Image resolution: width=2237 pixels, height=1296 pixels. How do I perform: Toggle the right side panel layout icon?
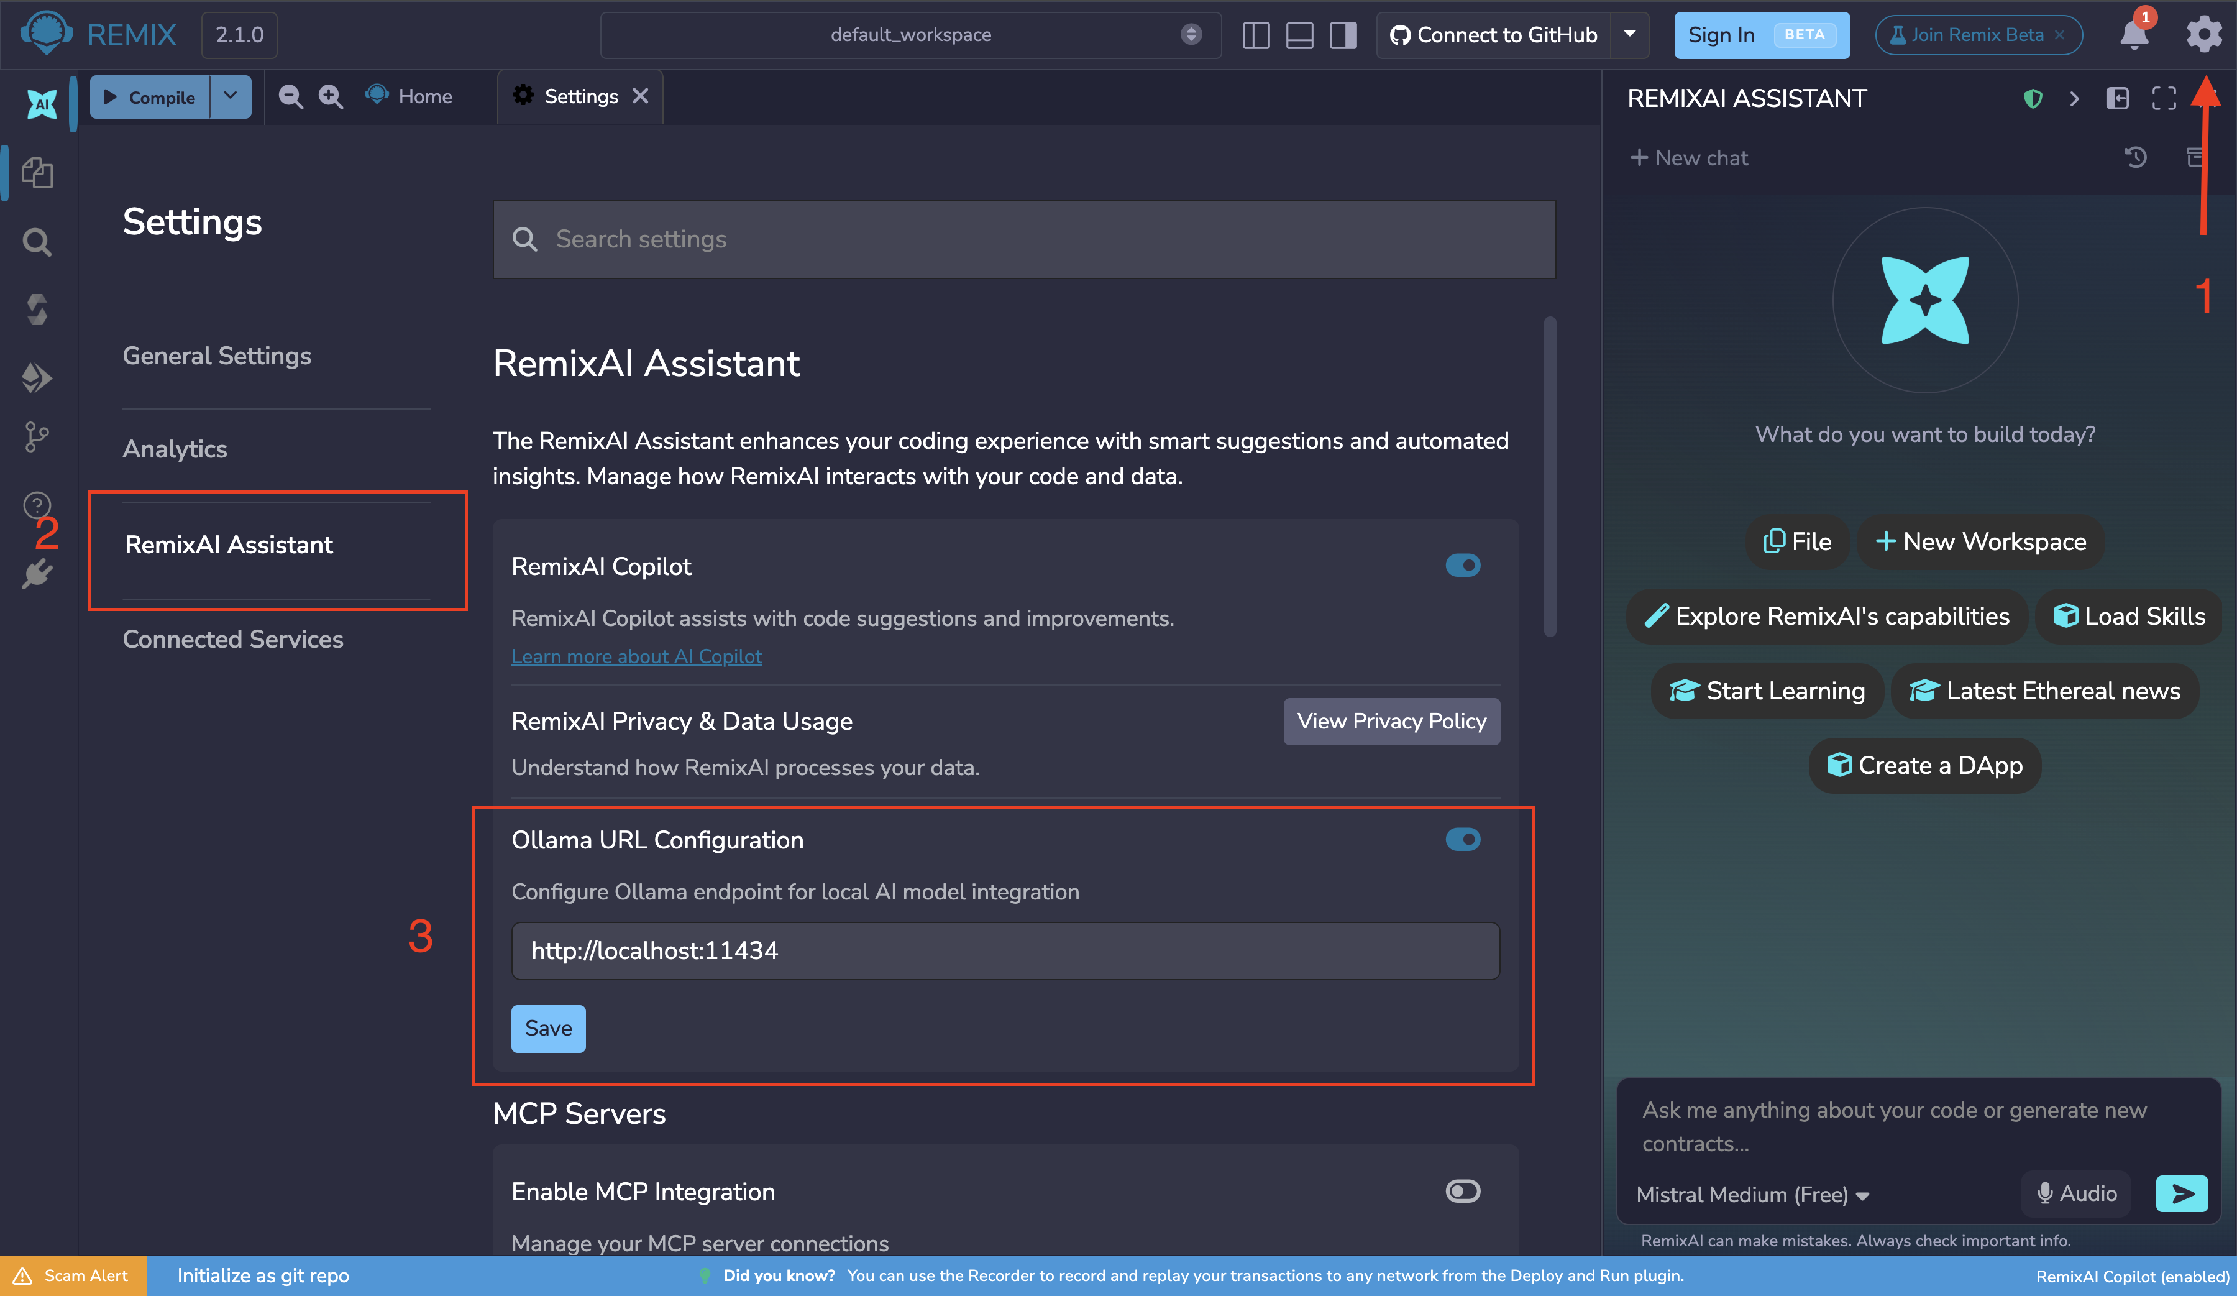[x=1343, y=35]
